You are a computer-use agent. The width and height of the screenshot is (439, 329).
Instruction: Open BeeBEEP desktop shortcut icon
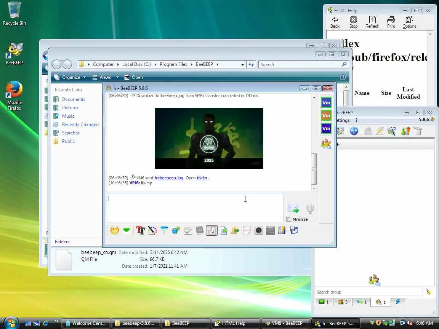(14, 54)
